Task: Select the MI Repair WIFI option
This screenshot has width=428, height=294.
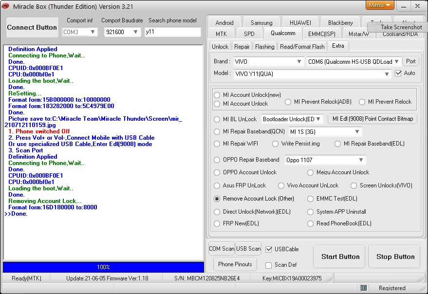Action: pos(217,144)
